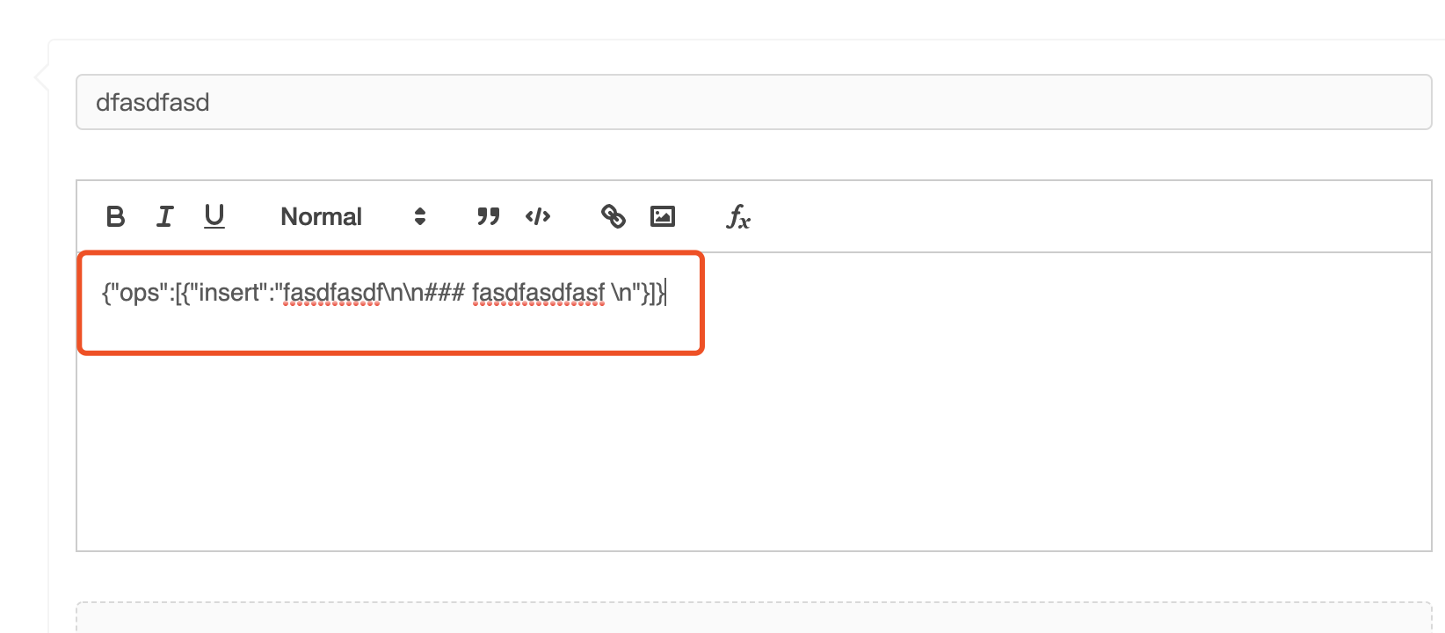
Task: Place cursor in the word fasdfasdfasf
Action: pyautogui.click(x=539, y=293)
